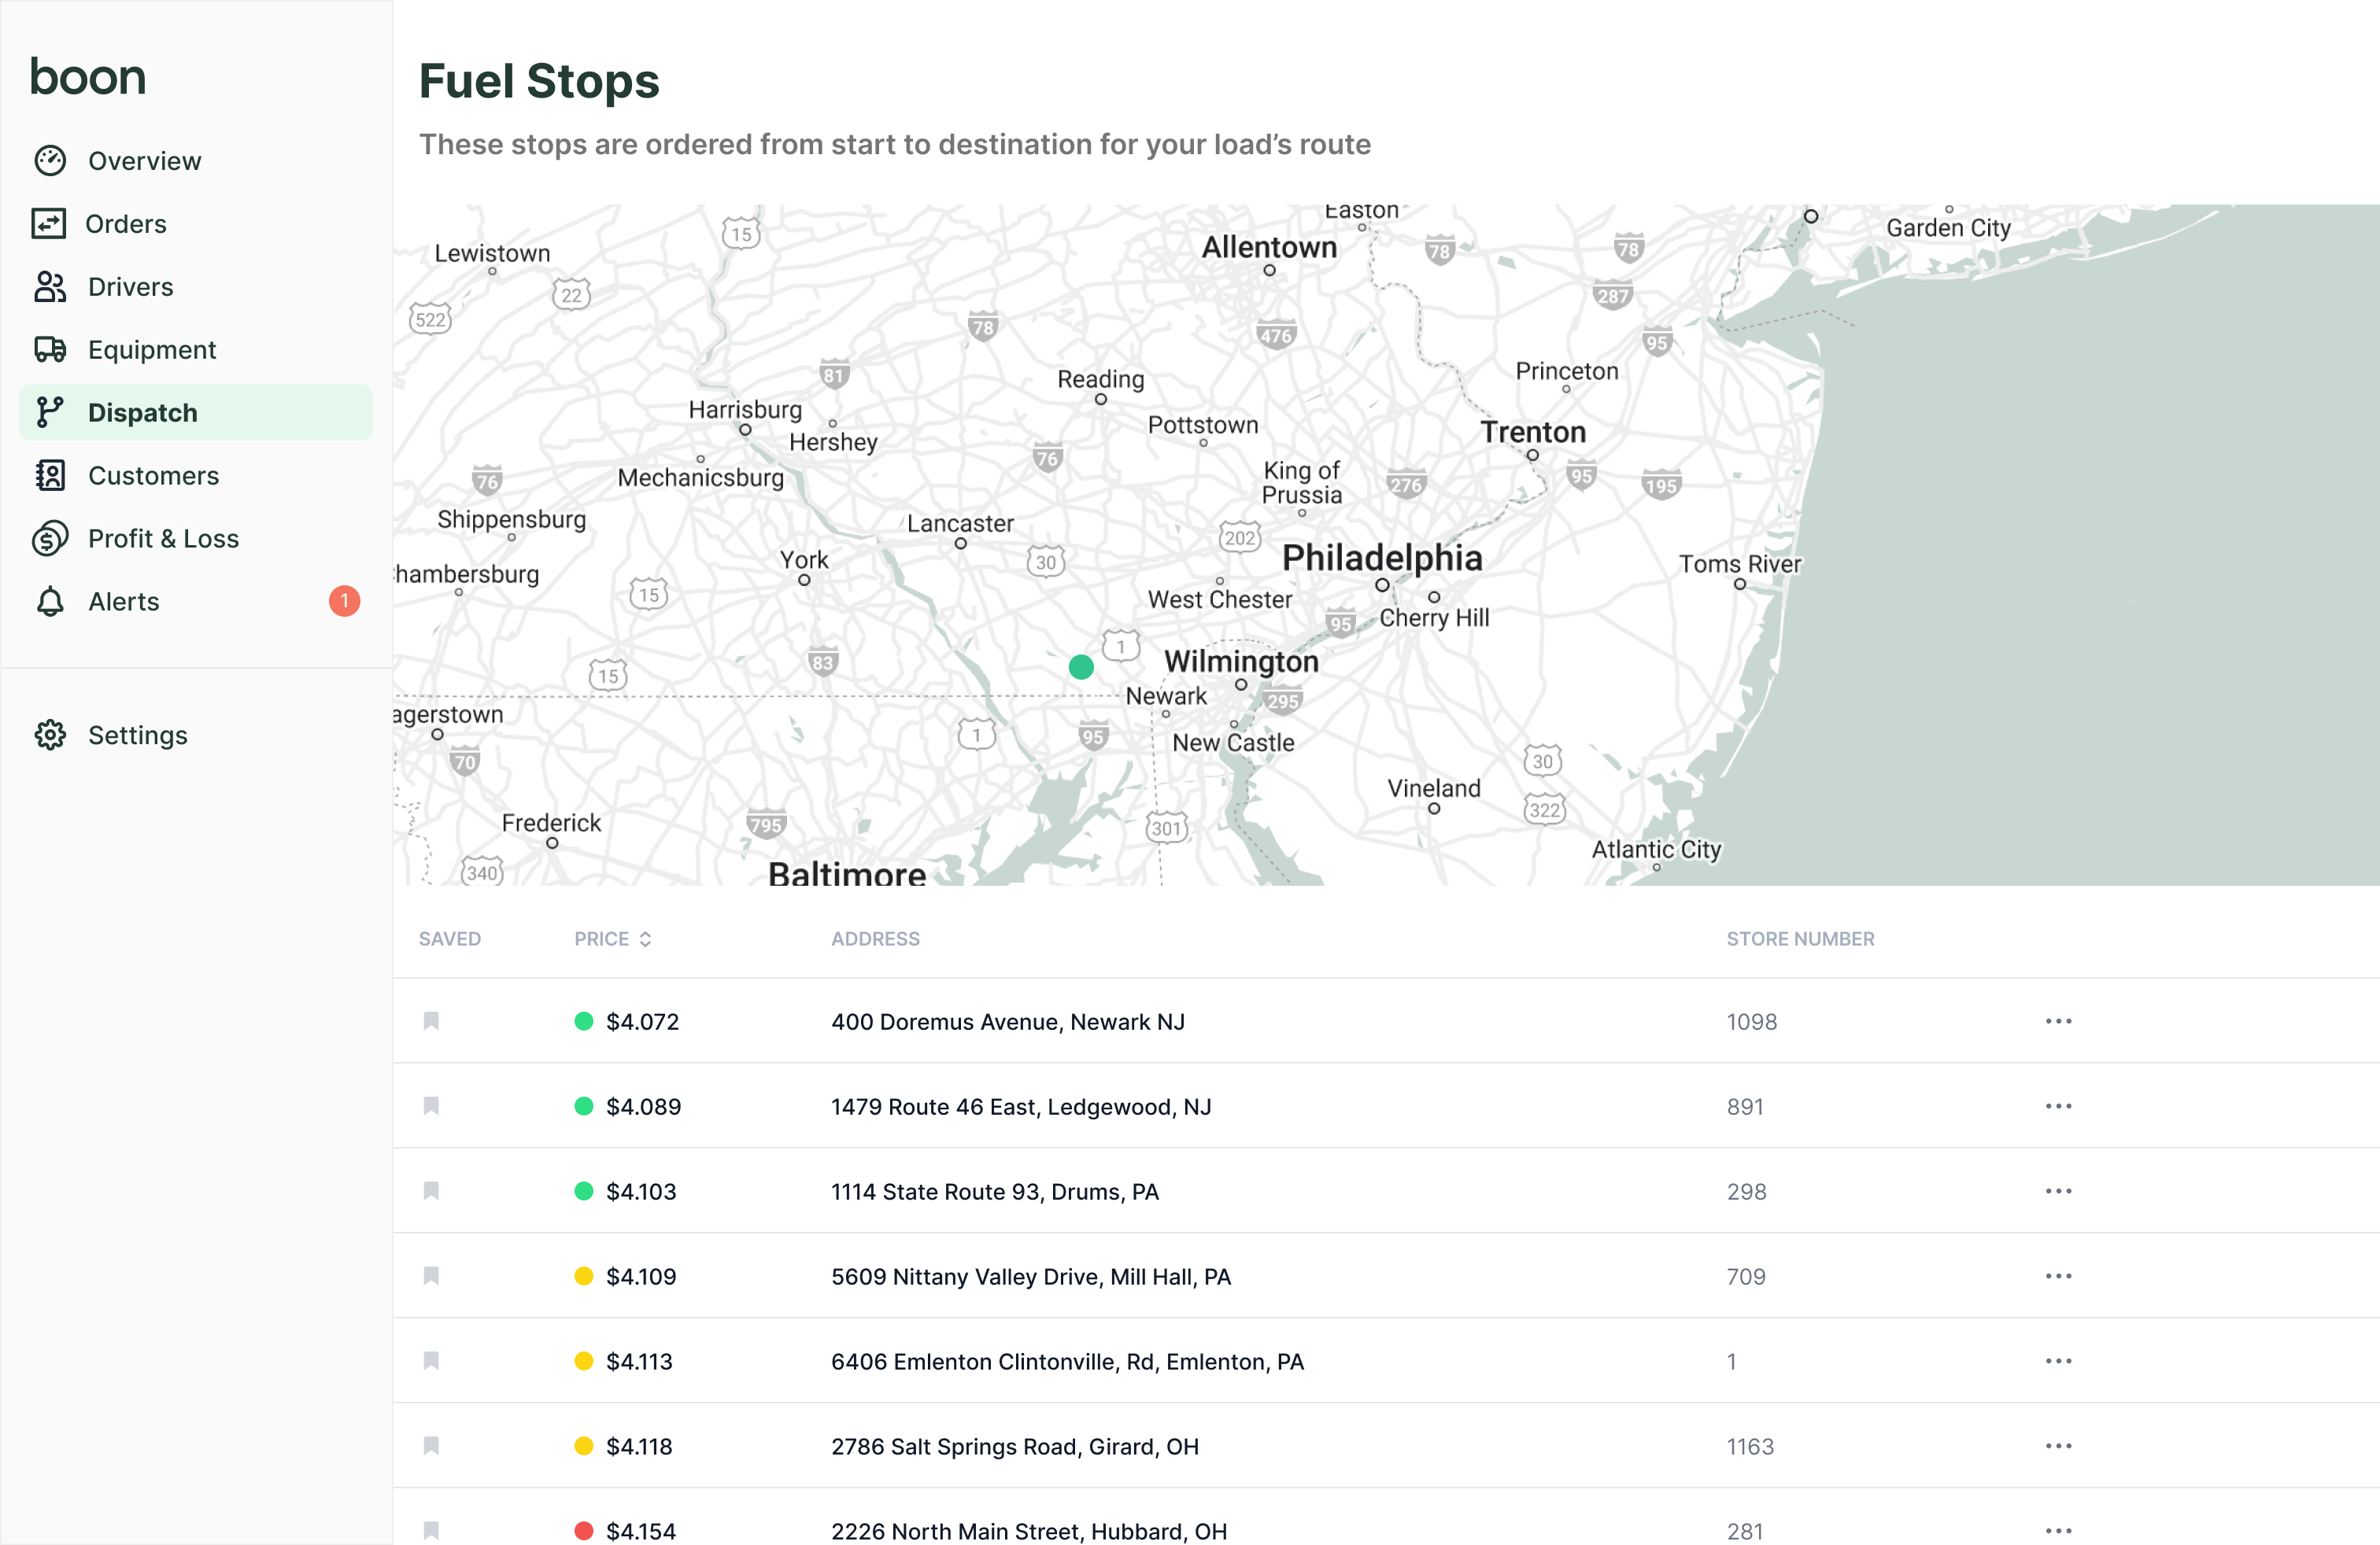Click the Drivers people icon
This screenshot has height=1545, width=2380.
(x=50, y=287)
